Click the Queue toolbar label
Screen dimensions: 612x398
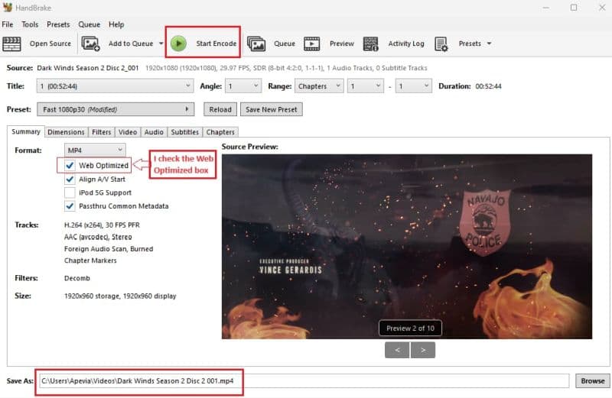click(285, 44)
